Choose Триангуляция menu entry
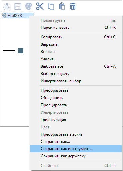The width and height of the screenshot is (123, 171). [76, 120]
